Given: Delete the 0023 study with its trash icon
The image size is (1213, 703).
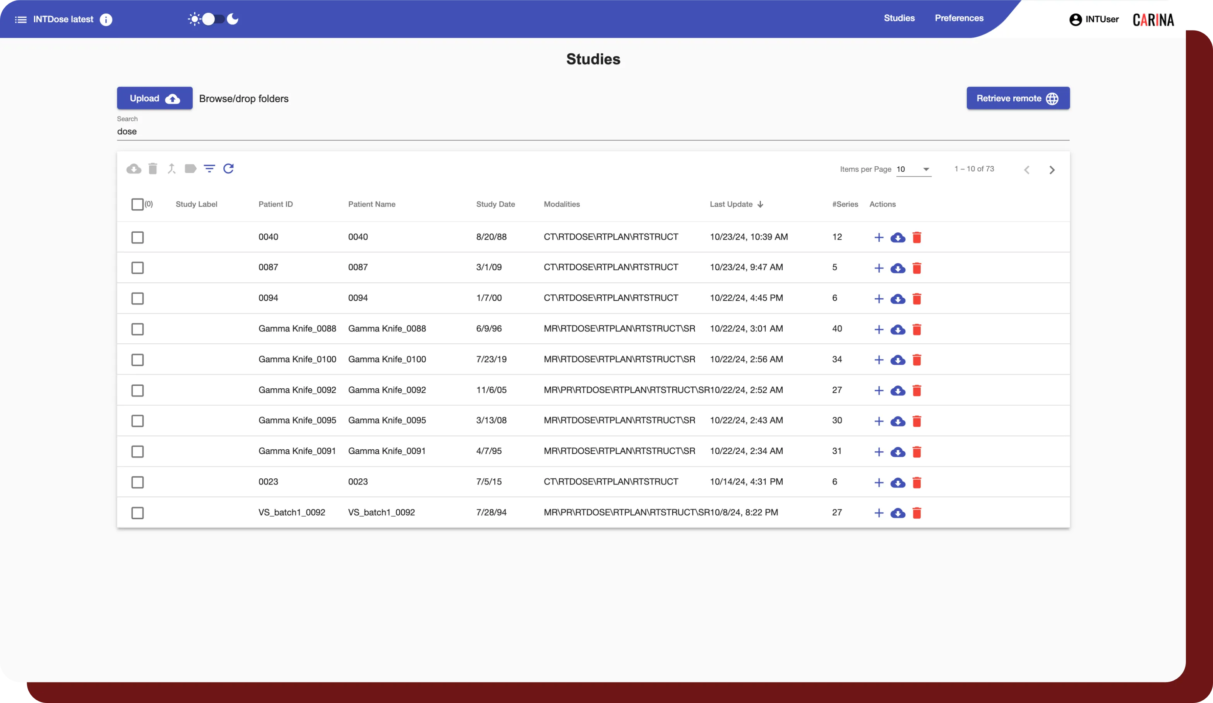Looking at the screenshot, I should 917,482.
